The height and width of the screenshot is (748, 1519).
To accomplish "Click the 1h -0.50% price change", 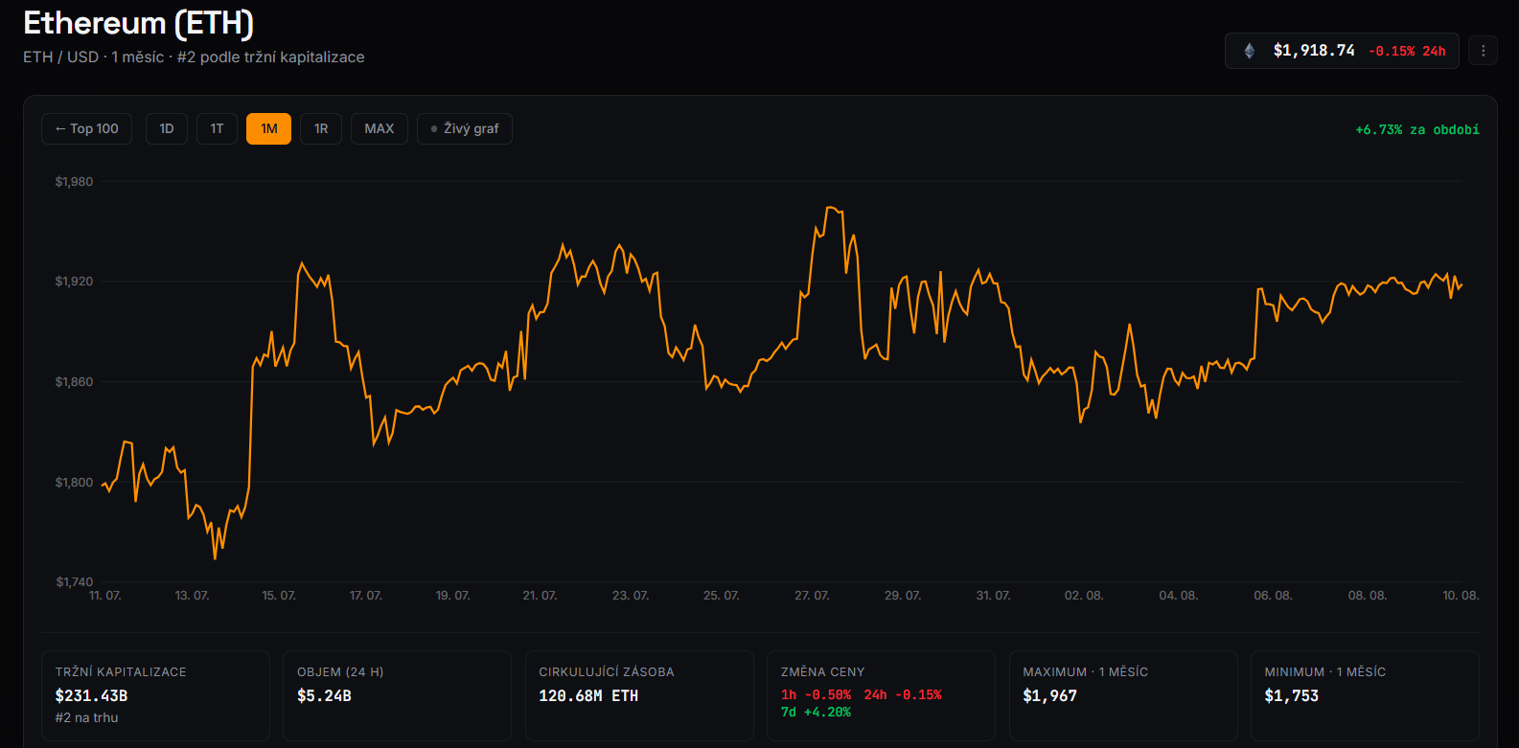I will tap(817, 695).
